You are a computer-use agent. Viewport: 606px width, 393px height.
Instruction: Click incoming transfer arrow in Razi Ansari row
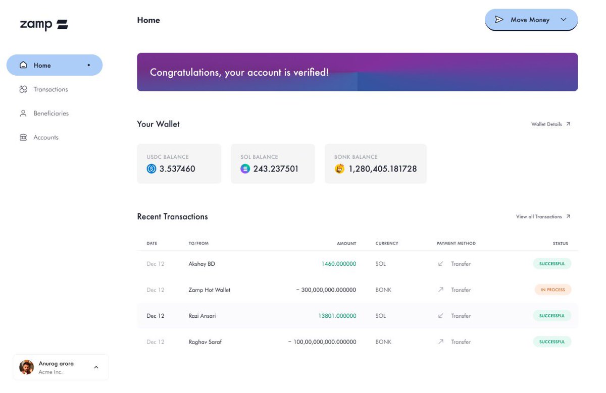pyautogui.click(x=441, y=316)
